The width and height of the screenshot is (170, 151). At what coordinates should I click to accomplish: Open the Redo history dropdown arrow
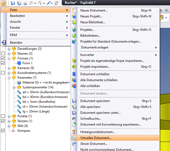click(x=44, y=3)
